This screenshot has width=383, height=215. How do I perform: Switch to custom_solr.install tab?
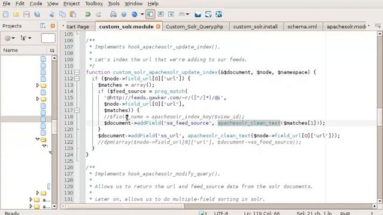(x=256, y=26)
